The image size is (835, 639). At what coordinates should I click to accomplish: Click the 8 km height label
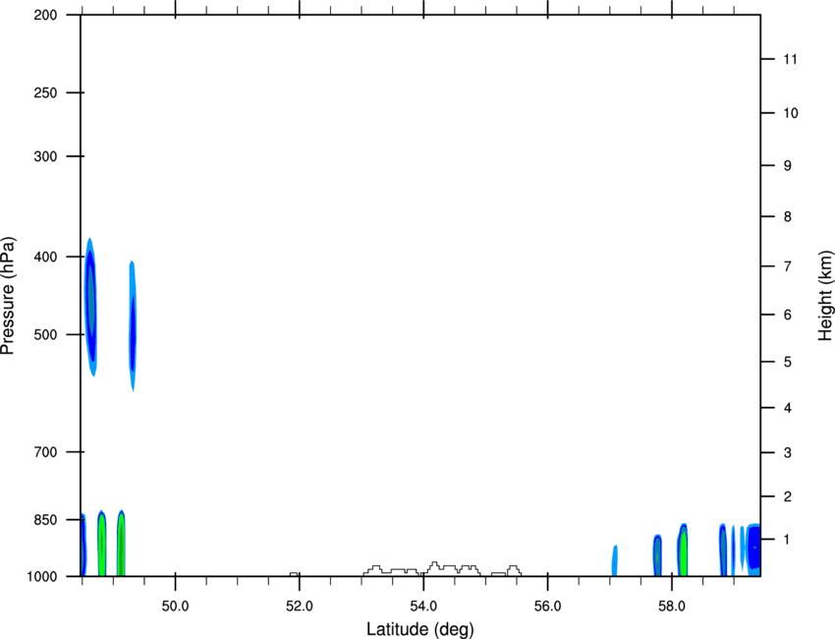click(x=788, y=216)
